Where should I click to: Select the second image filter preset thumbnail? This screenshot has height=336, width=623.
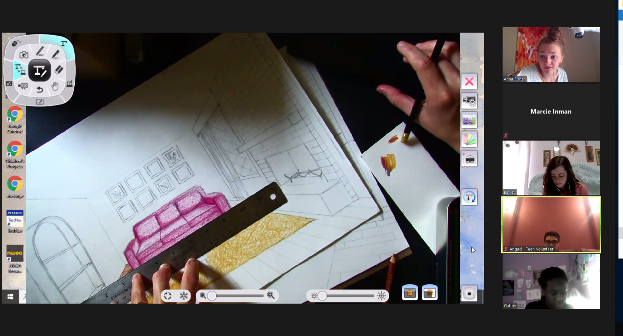(430, 293)
